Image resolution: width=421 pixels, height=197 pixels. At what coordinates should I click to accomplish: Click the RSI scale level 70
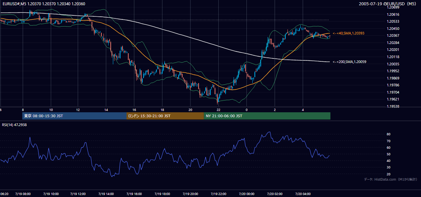tap(388, 141)
